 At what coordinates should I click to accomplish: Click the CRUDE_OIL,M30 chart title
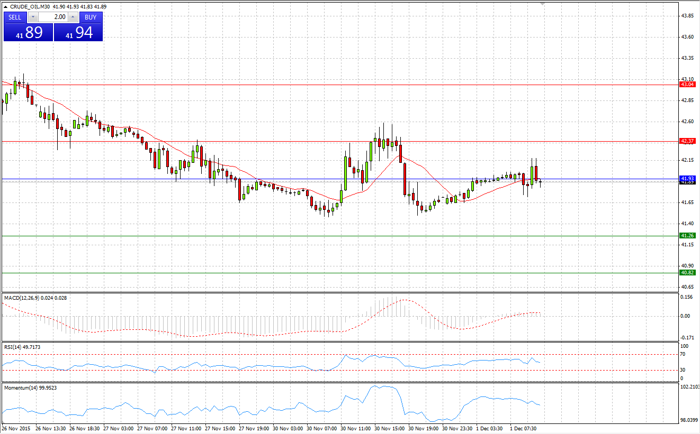coord(29,6)
